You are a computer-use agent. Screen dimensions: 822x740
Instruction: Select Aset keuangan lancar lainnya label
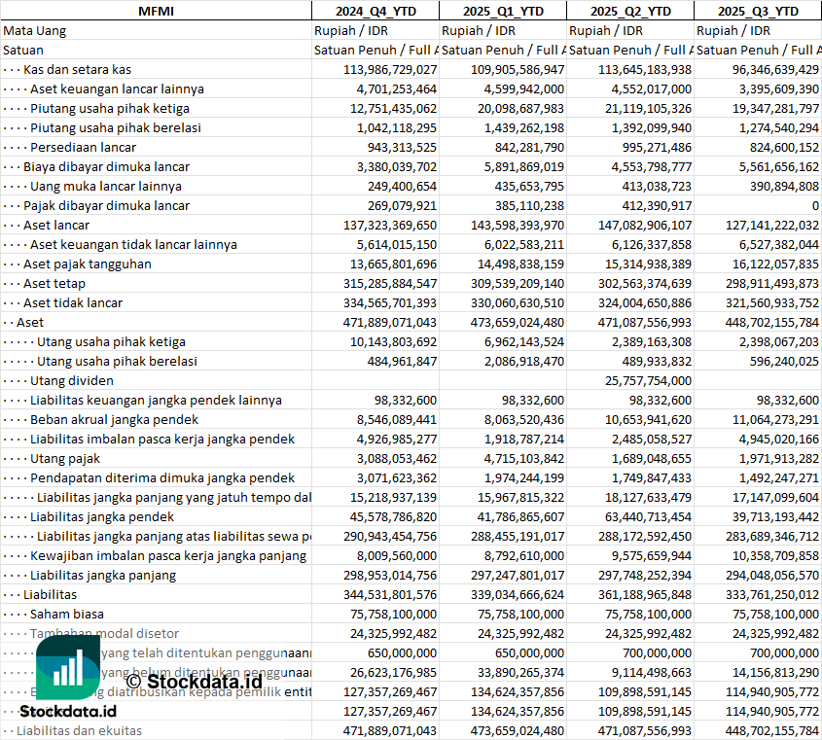(117, 89)
